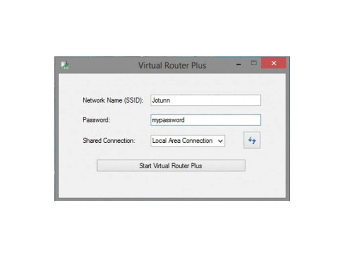Start Virtual Router Plus

pos(171,165)
